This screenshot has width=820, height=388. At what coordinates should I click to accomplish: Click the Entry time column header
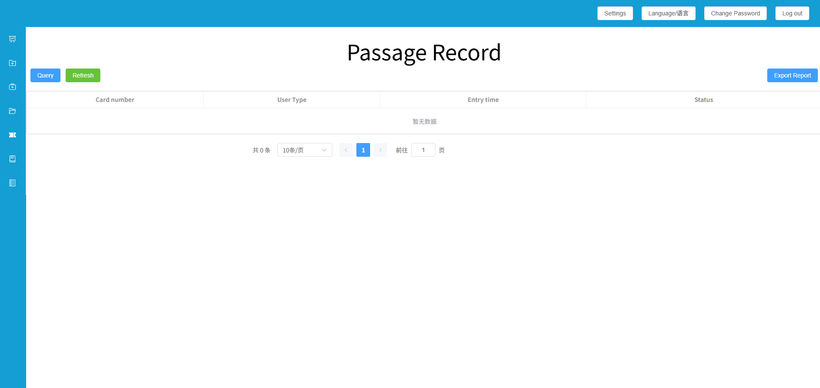tap(483, 100)
